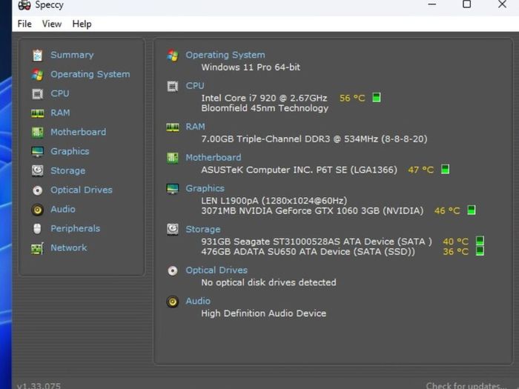
Task: Go to the Operating System sidebar section
Action: (90, 74)
